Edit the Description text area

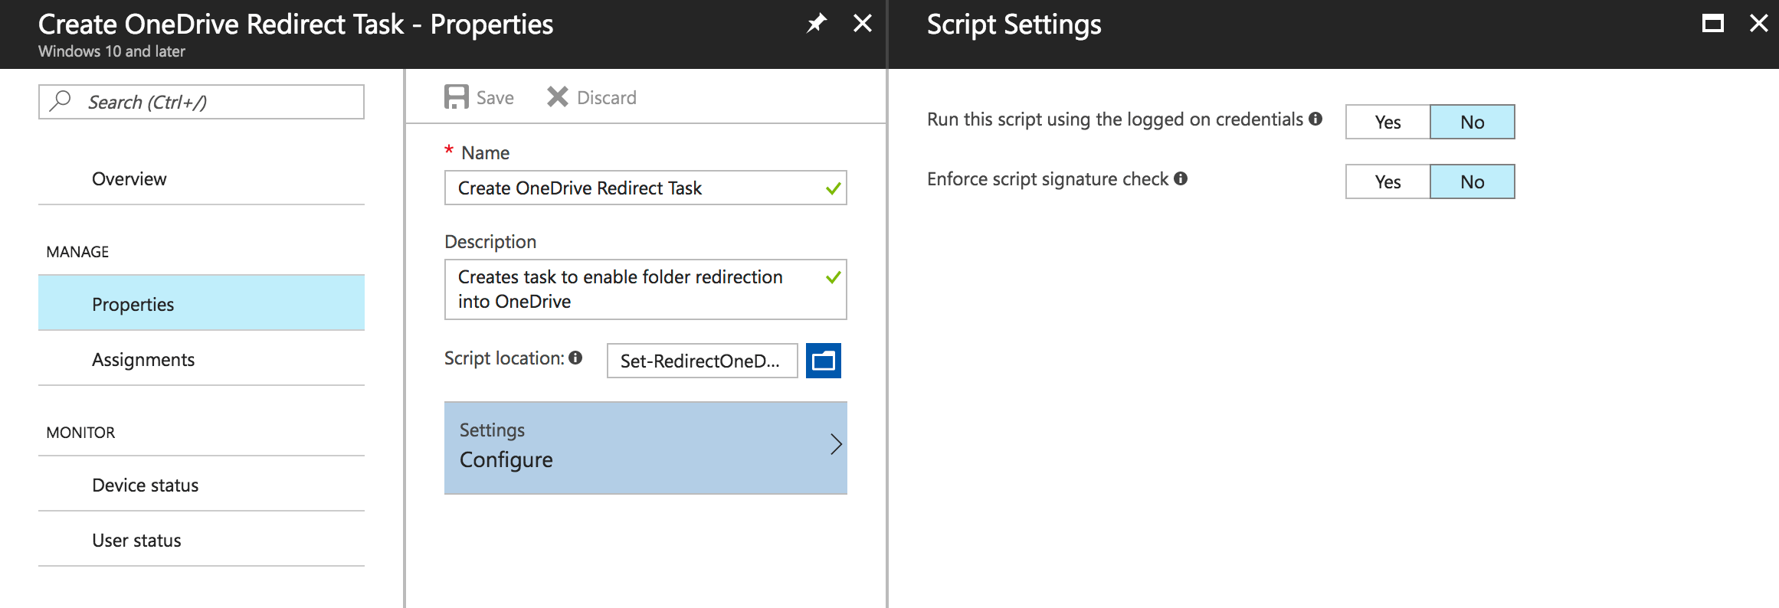pos(646,289)
